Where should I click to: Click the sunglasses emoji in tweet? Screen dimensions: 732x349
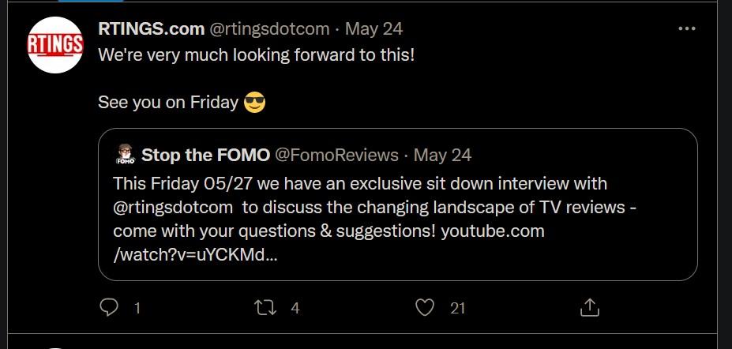coord(254,102)
